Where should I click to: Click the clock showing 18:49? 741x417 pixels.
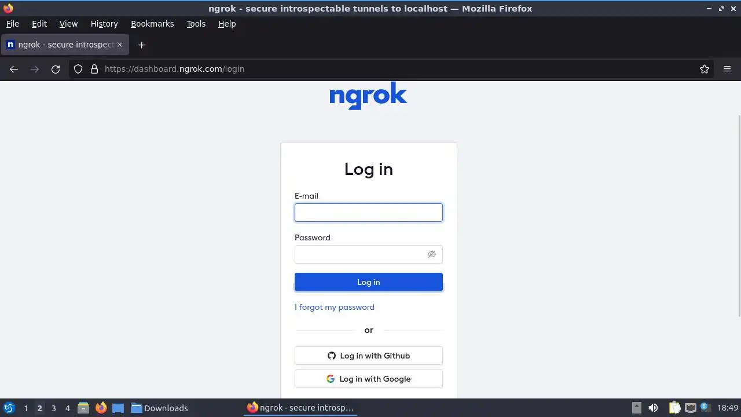[728, 408]
